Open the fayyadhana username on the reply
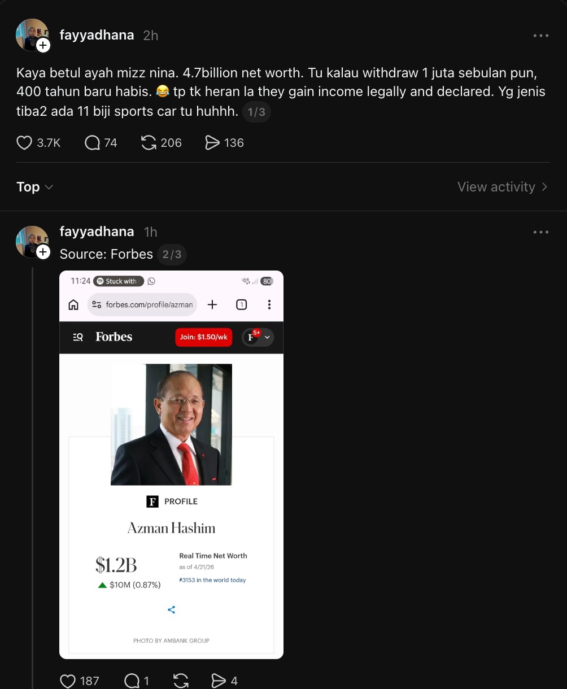This screenshot has height=689, width=567. tap(97, 232)
